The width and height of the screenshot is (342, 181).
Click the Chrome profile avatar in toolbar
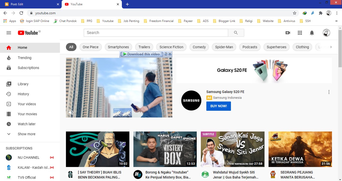[x=329, y=13]
